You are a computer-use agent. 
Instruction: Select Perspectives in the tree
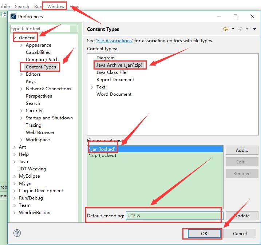(x=39, y=96)
